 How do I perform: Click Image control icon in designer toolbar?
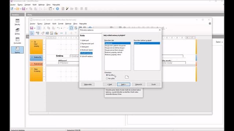tap(52, 33)
